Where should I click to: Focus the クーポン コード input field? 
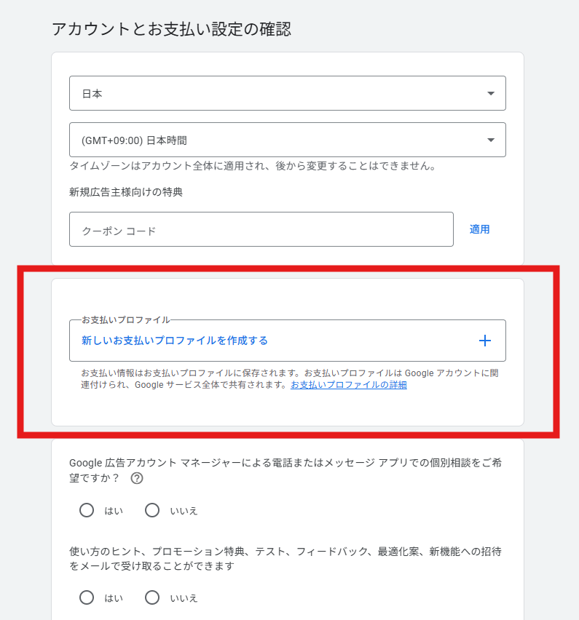[261, 230]
